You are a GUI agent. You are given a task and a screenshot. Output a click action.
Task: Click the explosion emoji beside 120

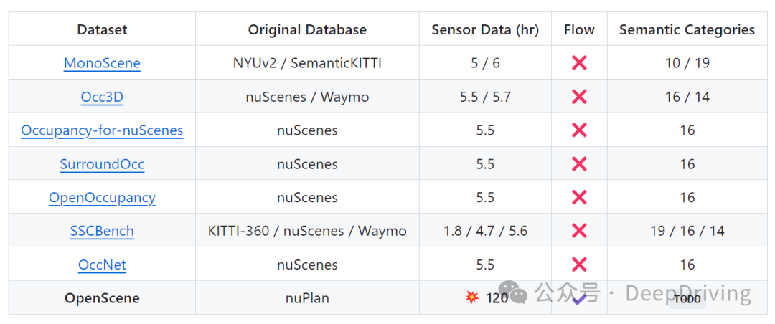click(472, 297)
